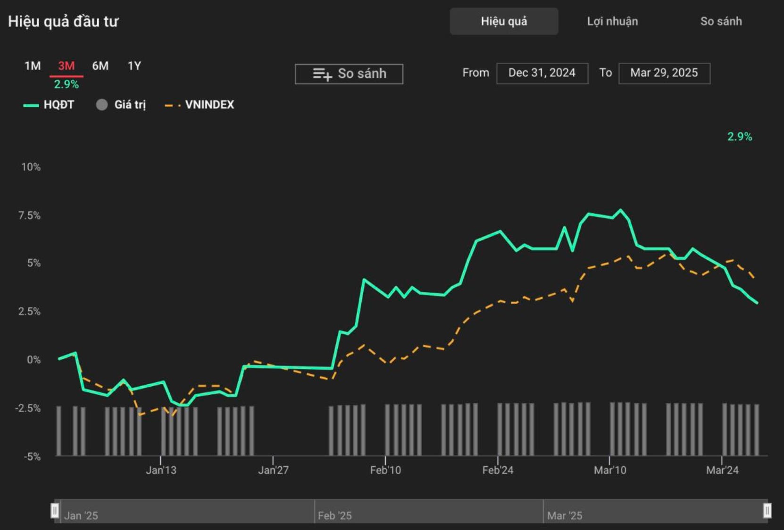Select the 1Y time range
This screenshot has width=784, height=530.
point(134,66)
